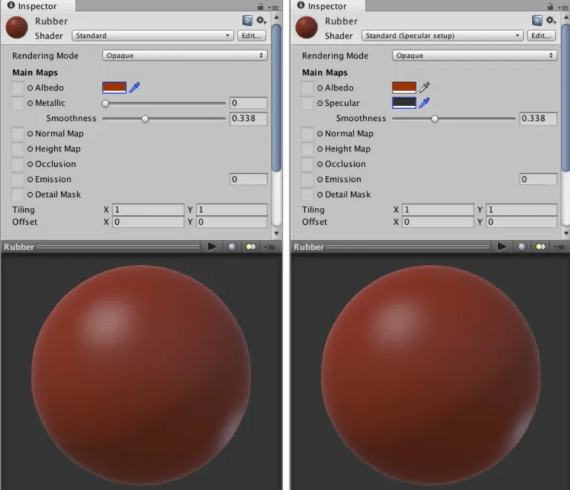Click Specular texture picker circle, right Inspector
Screen dimensions: 570x490
tap(320, 103)
